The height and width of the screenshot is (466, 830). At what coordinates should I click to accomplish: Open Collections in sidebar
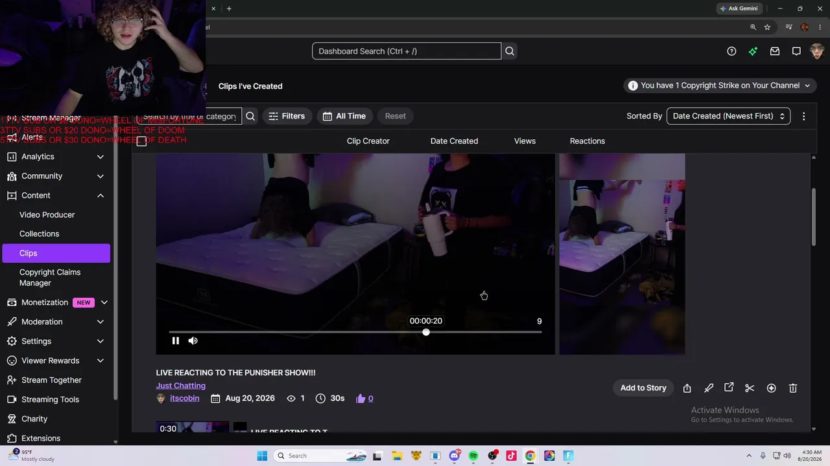[39, 234]
